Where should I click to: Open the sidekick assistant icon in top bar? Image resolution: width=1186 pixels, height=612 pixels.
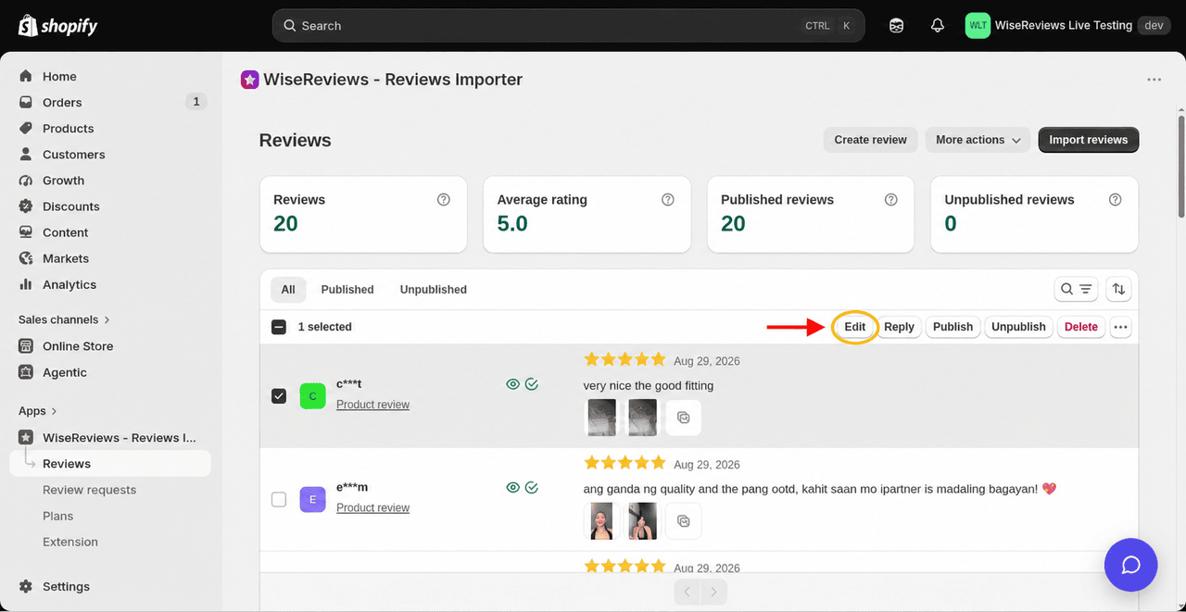(896, 26)
